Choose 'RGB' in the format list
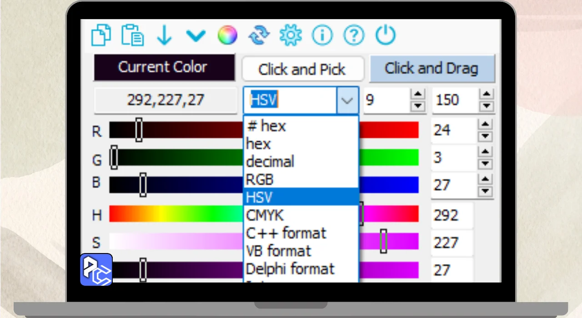 (301, 179)
